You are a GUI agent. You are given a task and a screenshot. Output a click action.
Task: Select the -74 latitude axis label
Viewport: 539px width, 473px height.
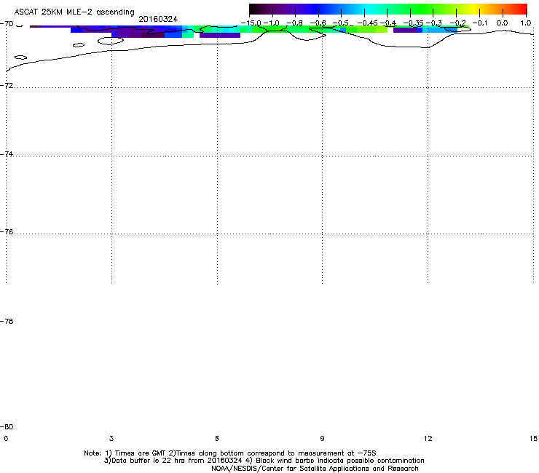(7, 154)
